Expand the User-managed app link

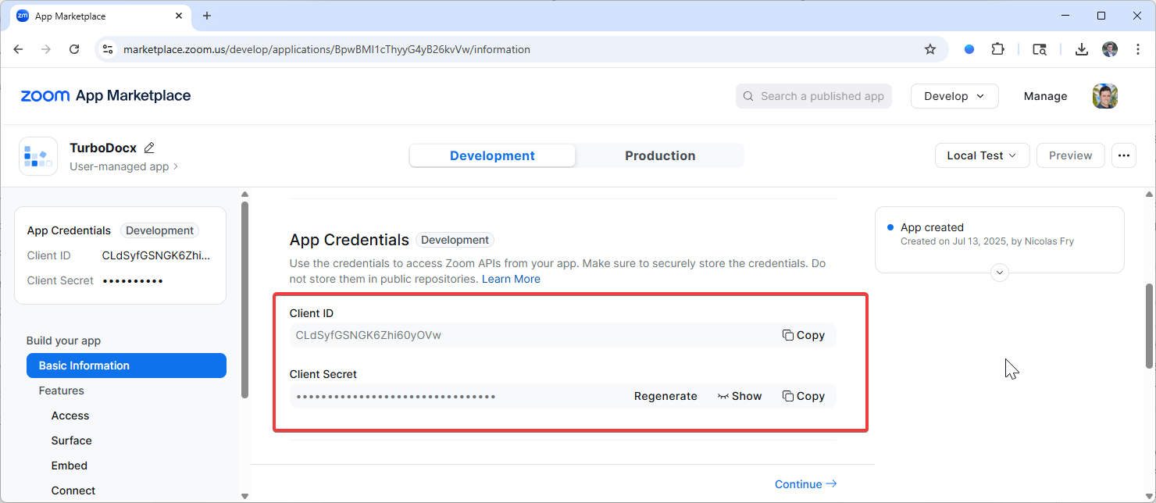(123, 166)
